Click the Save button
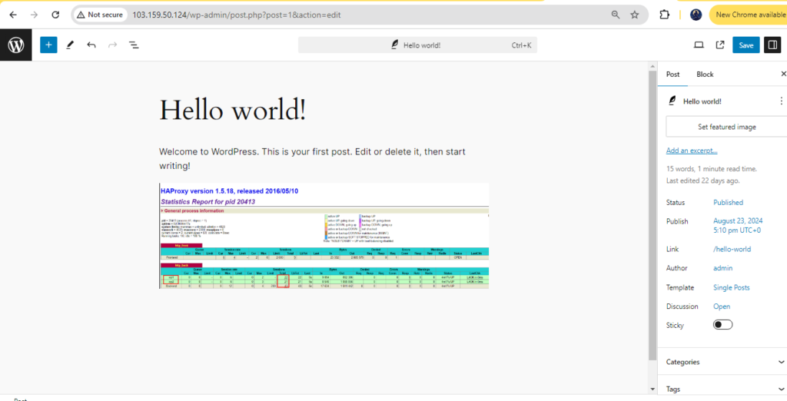 [745, 45]
